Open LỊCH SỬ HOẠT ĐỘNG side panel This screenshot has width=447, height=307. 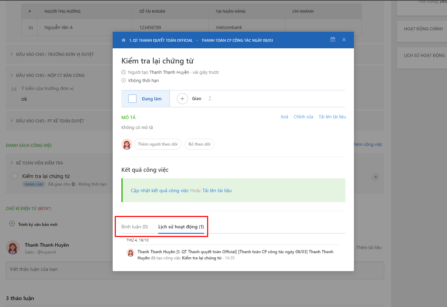(424, 55)
